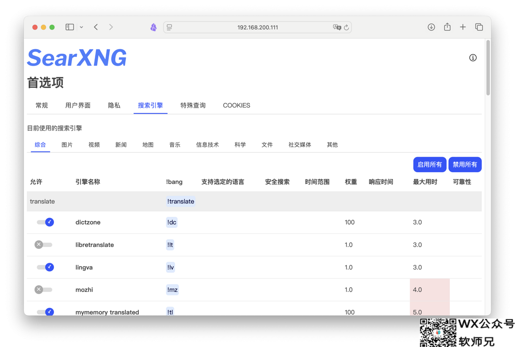Viewport: 515px width, 347px height.
Task: Open the page reader icon in address bar
Action: pos(169,27)
